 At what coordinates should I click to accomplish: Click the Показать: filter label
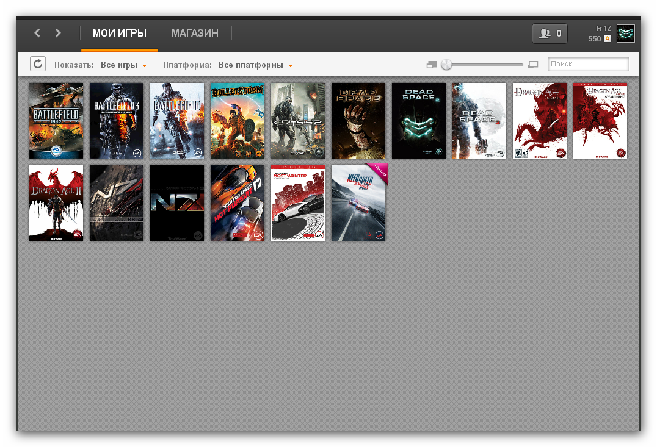(74, 65)
